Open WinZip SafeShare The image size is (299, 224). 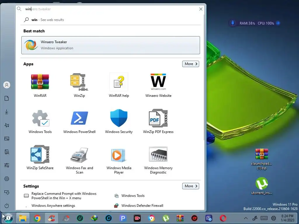click(40, 158)
